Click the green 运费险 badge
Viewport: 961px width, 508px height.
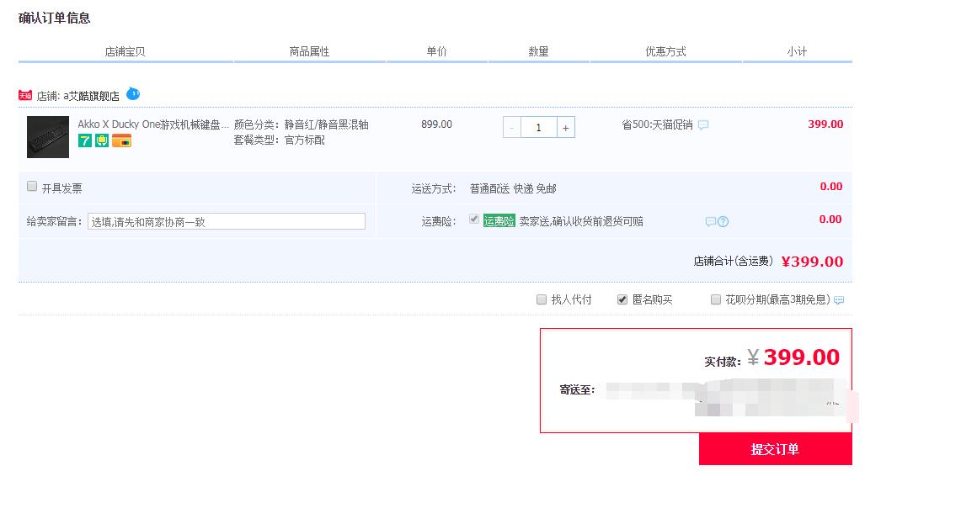(499, 221)
